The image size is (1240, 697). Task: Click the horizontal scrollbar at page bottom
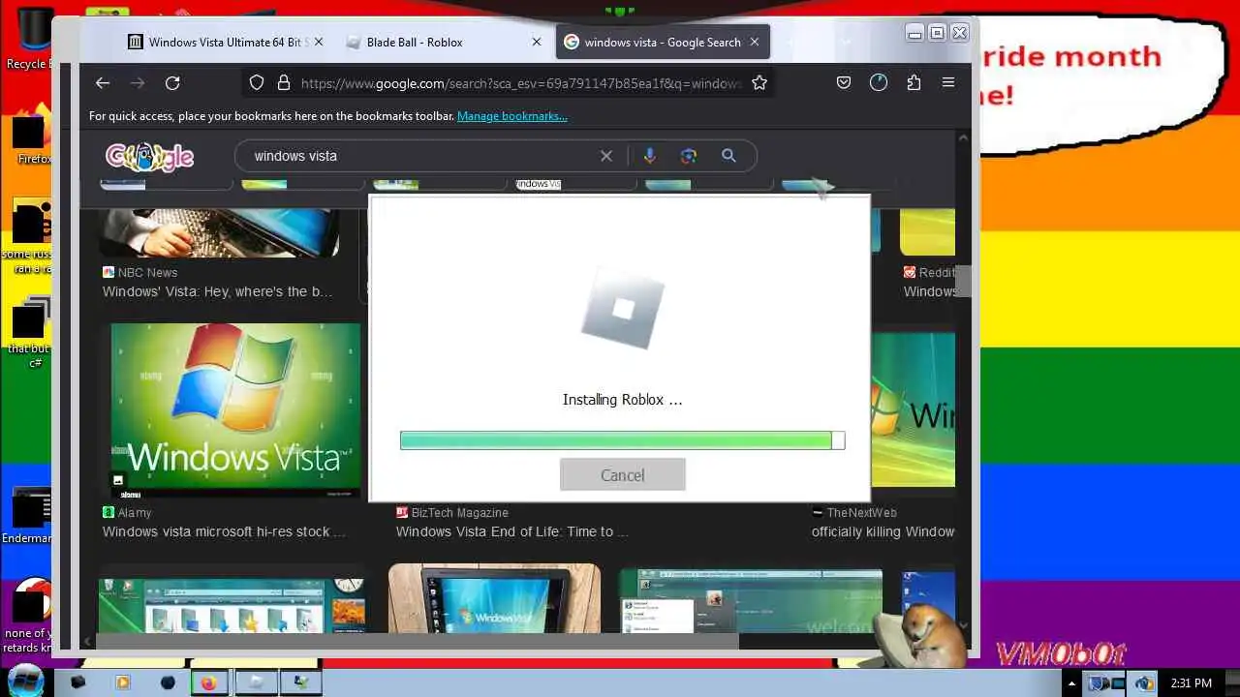coord(417,641)
